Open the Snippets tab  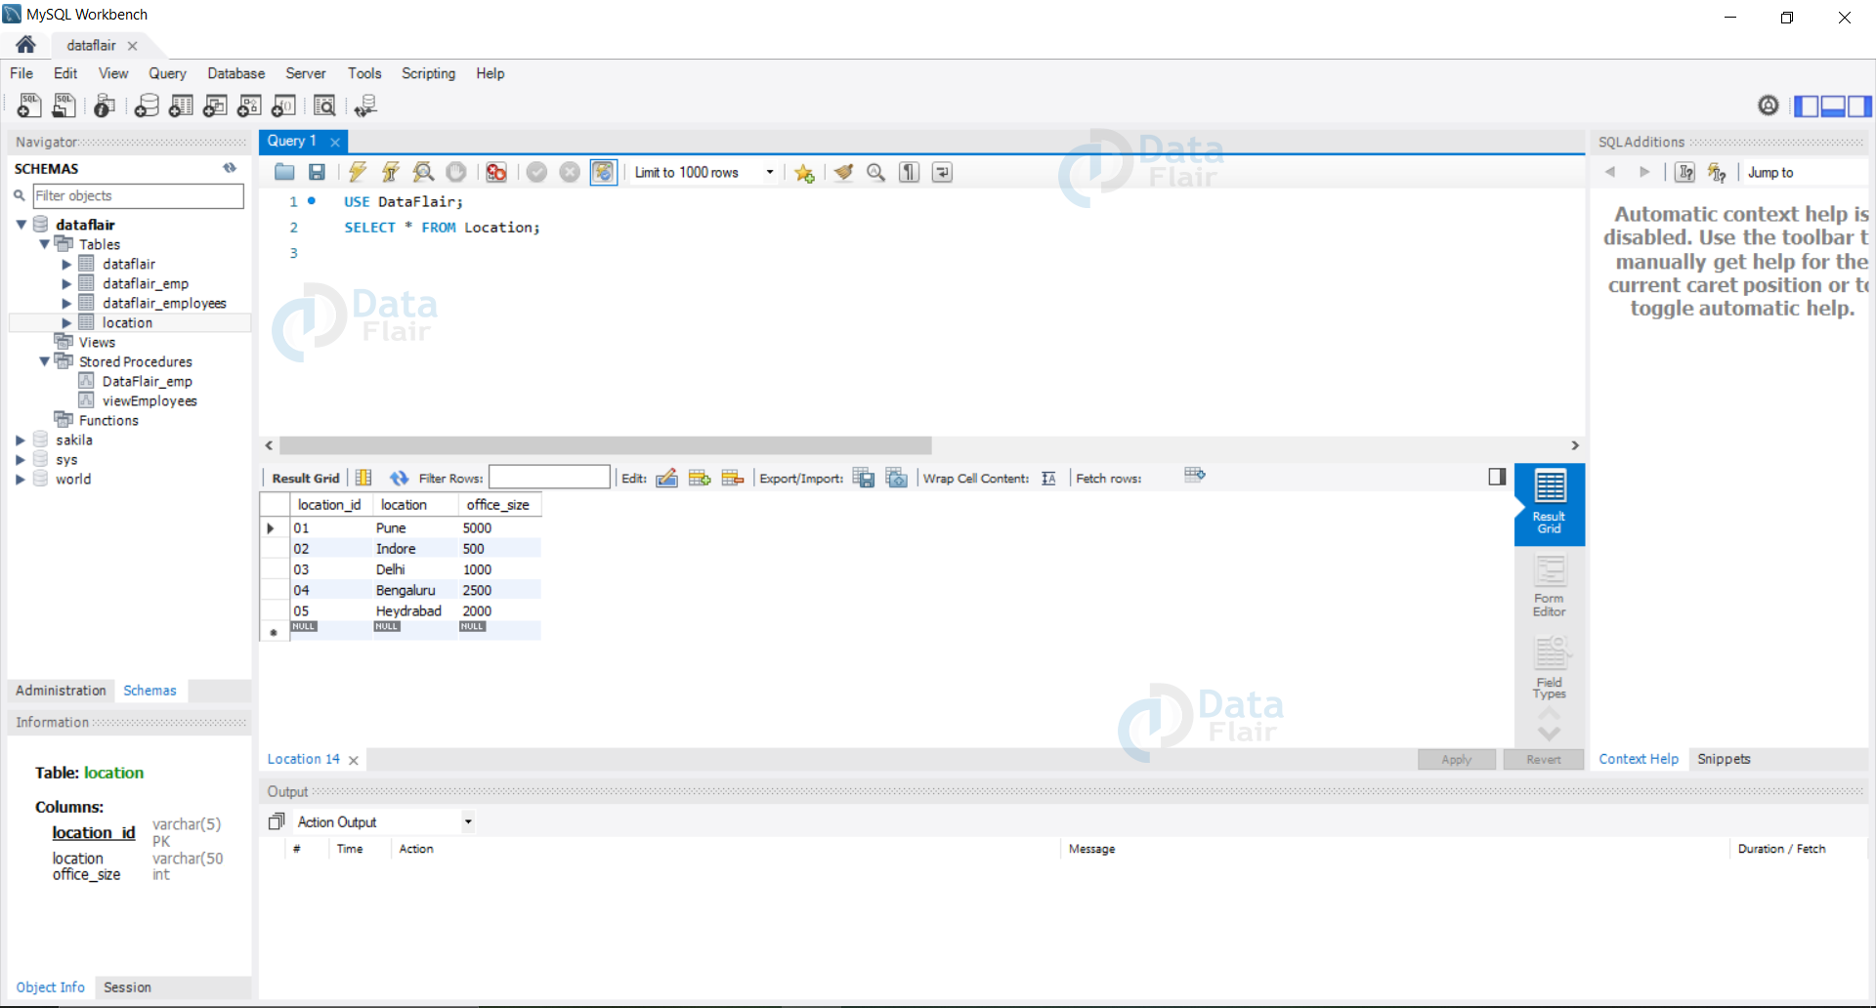(1724, 759)
